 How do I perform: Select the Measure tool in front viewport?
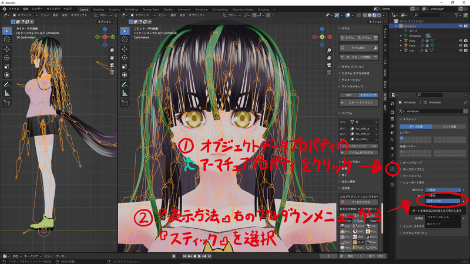click(x=125, y=94)
